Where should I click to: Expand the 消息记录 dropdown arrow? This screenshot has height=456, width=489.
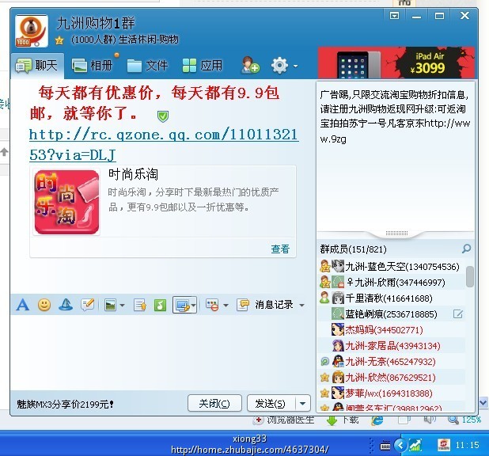(301, 306)
